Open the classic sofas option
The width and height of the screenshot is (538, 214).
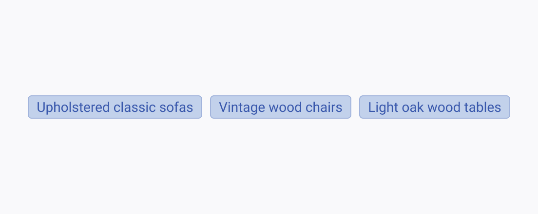tap(115, 107)
